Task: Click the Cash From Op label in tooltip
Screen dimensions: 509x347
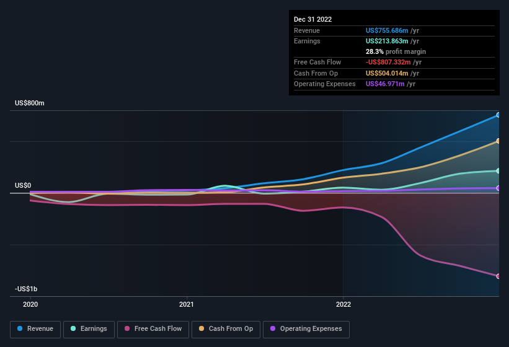Action: tap(316, 73)
